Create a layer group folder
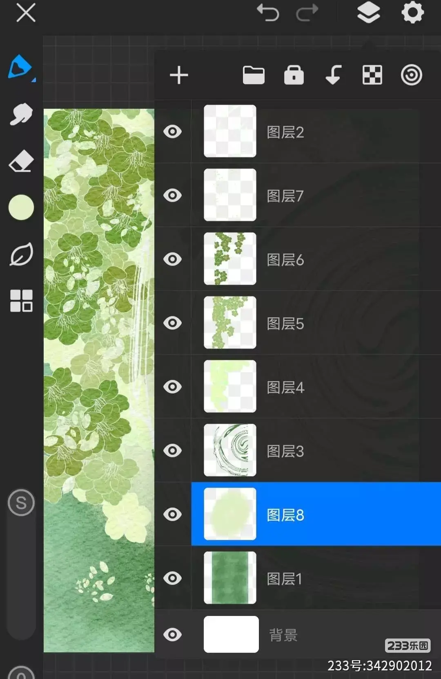Image resolution: width=441 pixels, height=679 pixels. pos(254,75)
